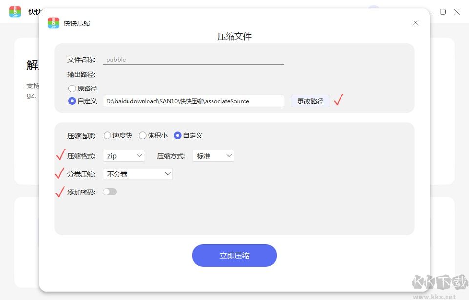Click the pubble file name input field
Viewport: 469px width, 300px height.
[x=193, y=59]
